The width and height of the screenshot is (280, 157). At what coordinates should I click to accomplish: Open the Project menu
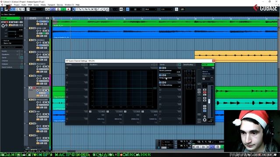click(17, 5)
